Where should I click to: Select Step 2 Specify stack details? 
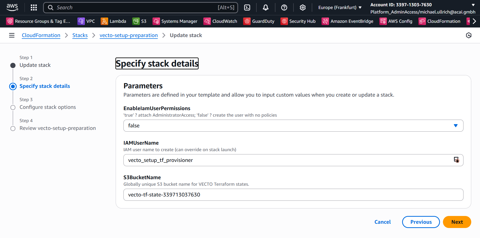pyautogui.click(x=45, y=86)
